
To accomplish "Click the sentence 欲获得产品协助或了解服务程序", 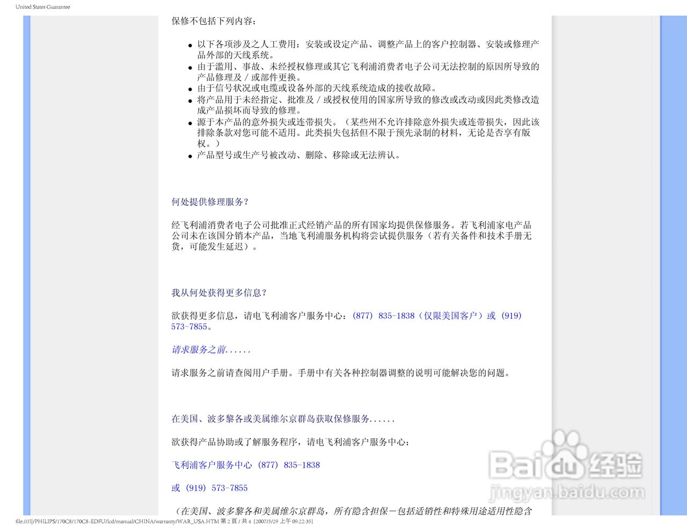I will (291, 442).
